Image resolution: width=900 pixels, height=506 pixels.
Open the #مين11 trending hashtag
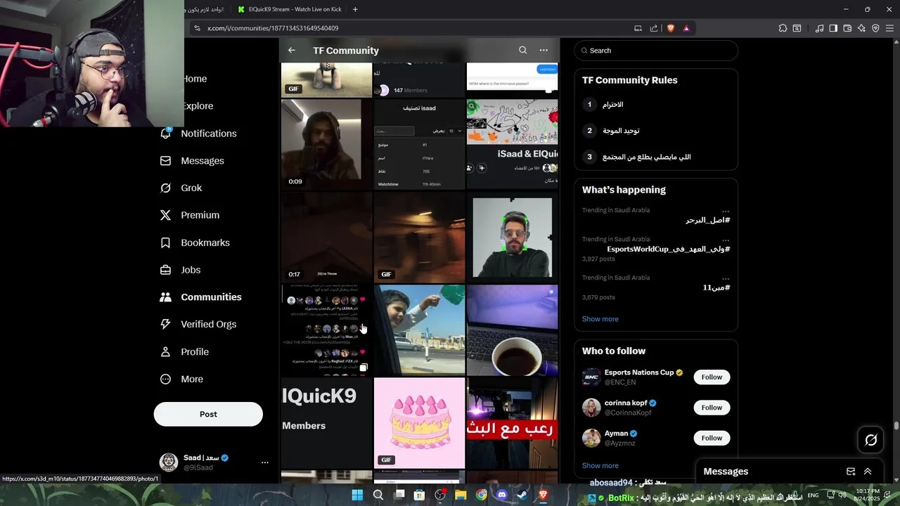tap(716, 287)
